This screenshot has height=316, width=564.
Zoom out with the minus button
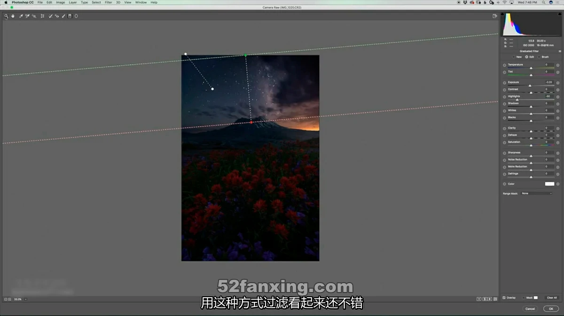pos(6,299)
